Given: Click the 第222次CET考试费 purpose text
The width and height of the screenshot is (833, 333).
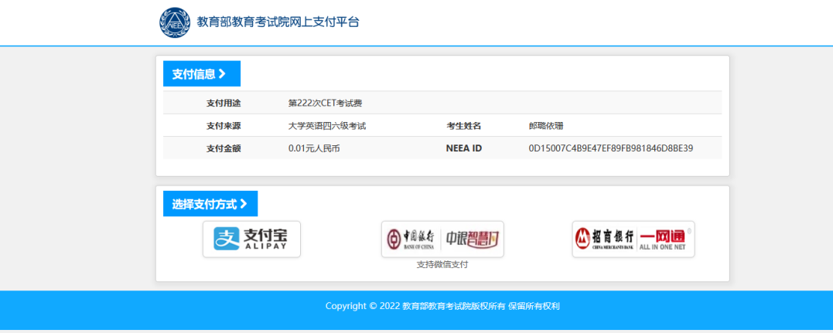Looking at the screenshot, I should click(325, 103).
